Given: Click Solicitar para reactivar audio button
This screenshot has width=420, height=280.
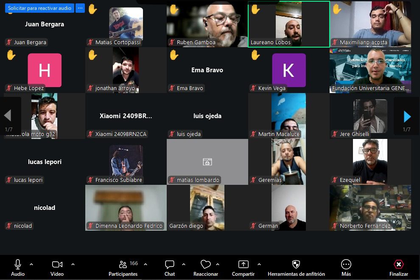Looking at the screenshot, I should (x=39, y=8).
